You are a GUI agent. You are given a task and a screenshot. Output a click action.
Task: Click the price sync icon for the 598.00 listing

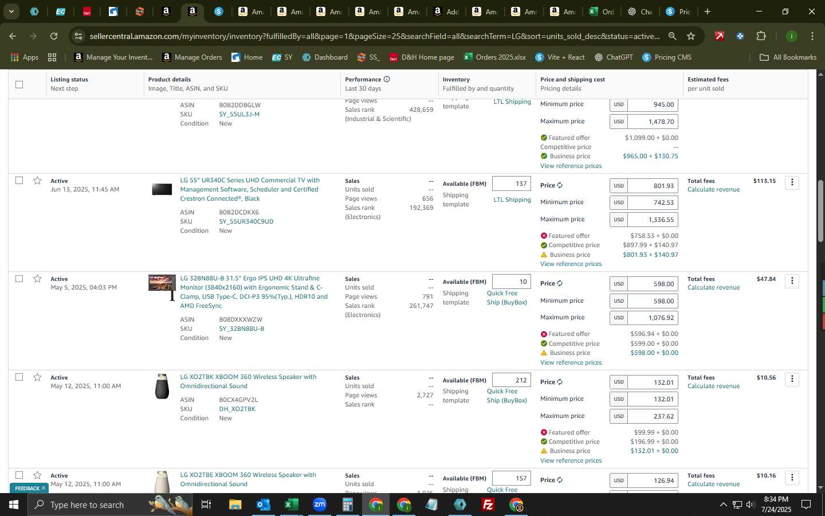pos(560,283)
